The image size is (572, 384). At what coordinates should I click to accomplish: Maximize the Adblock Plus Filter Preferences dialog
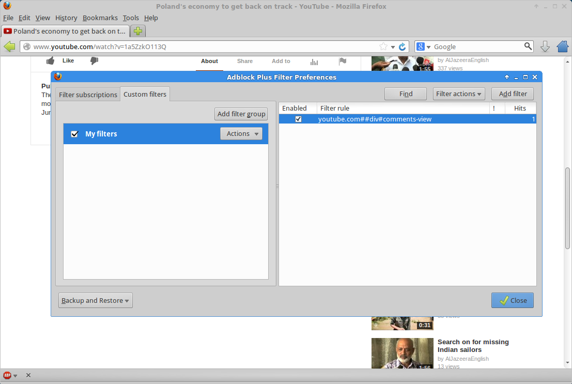point(525,77)
